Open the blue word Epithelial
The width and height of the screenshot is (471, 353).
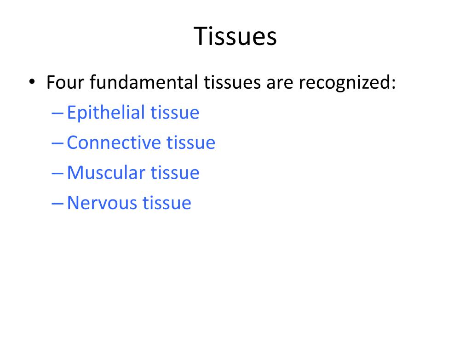[106, 114]
